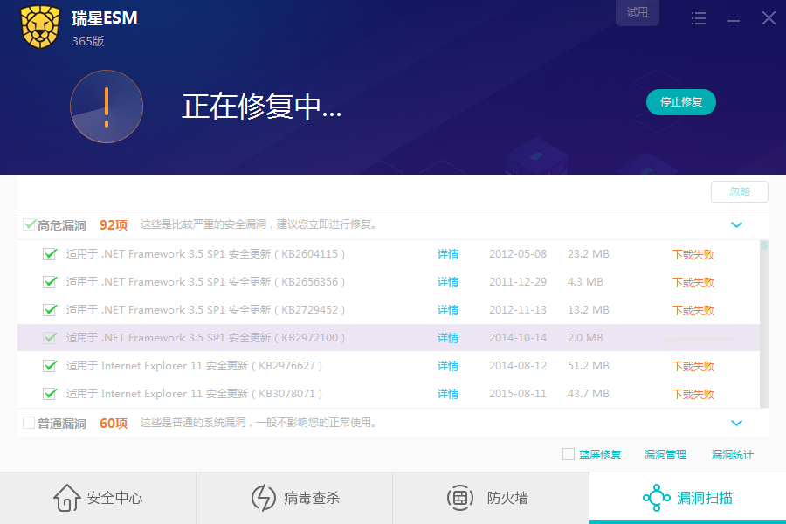Screen dimensions: 786x524
Task: Open the 安全中心 tab
Action: (98, 498)
